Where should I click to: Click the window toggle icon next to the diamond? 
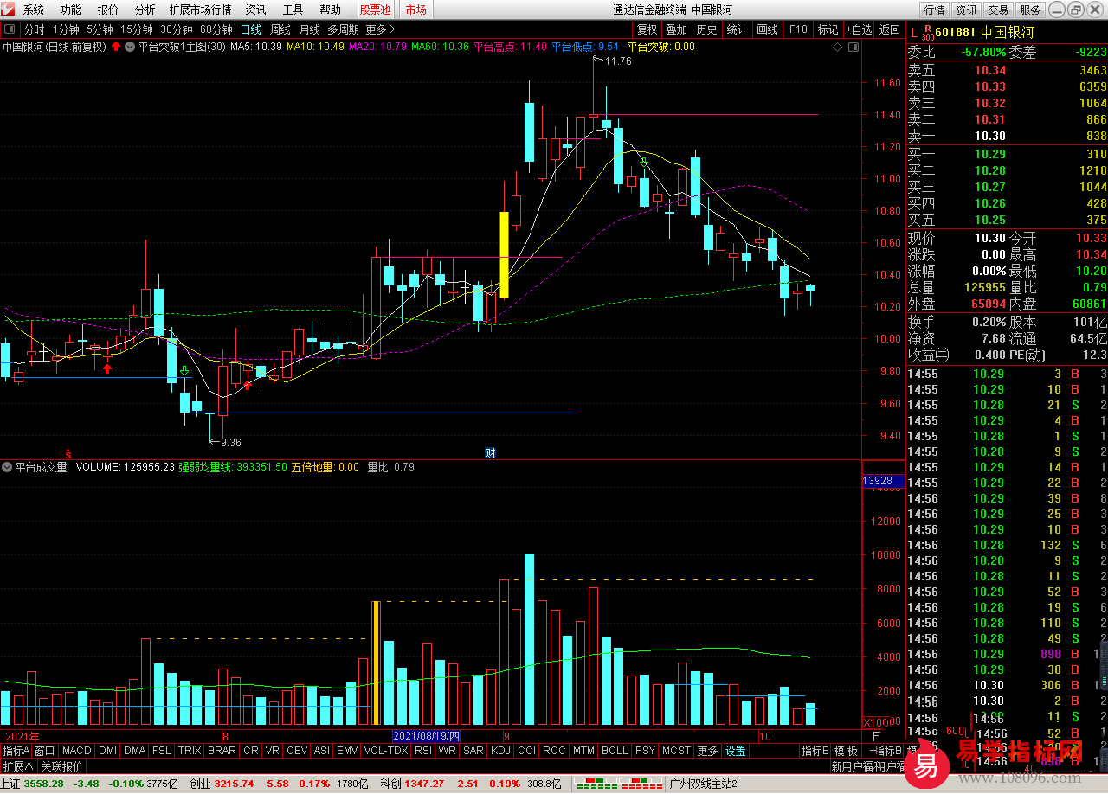(x=853, y=48)
